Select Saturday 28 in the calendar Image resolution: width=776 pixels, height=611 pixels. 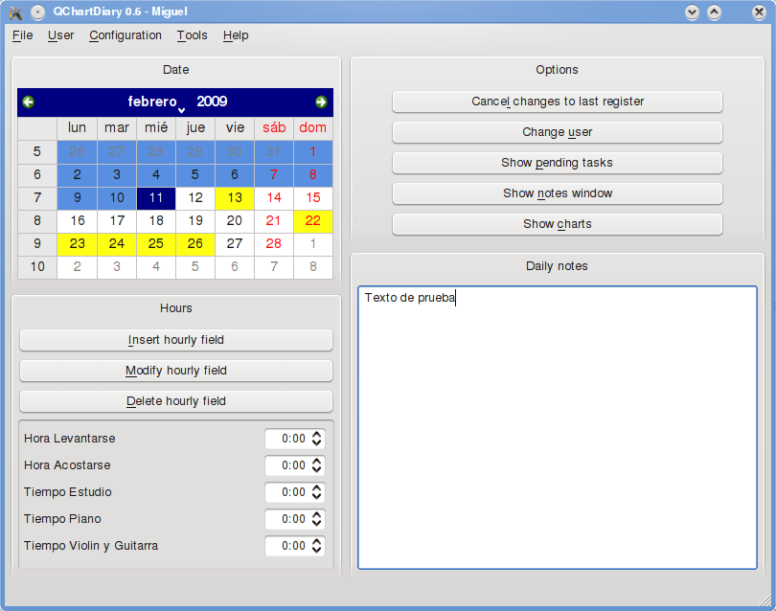[274, 244]
